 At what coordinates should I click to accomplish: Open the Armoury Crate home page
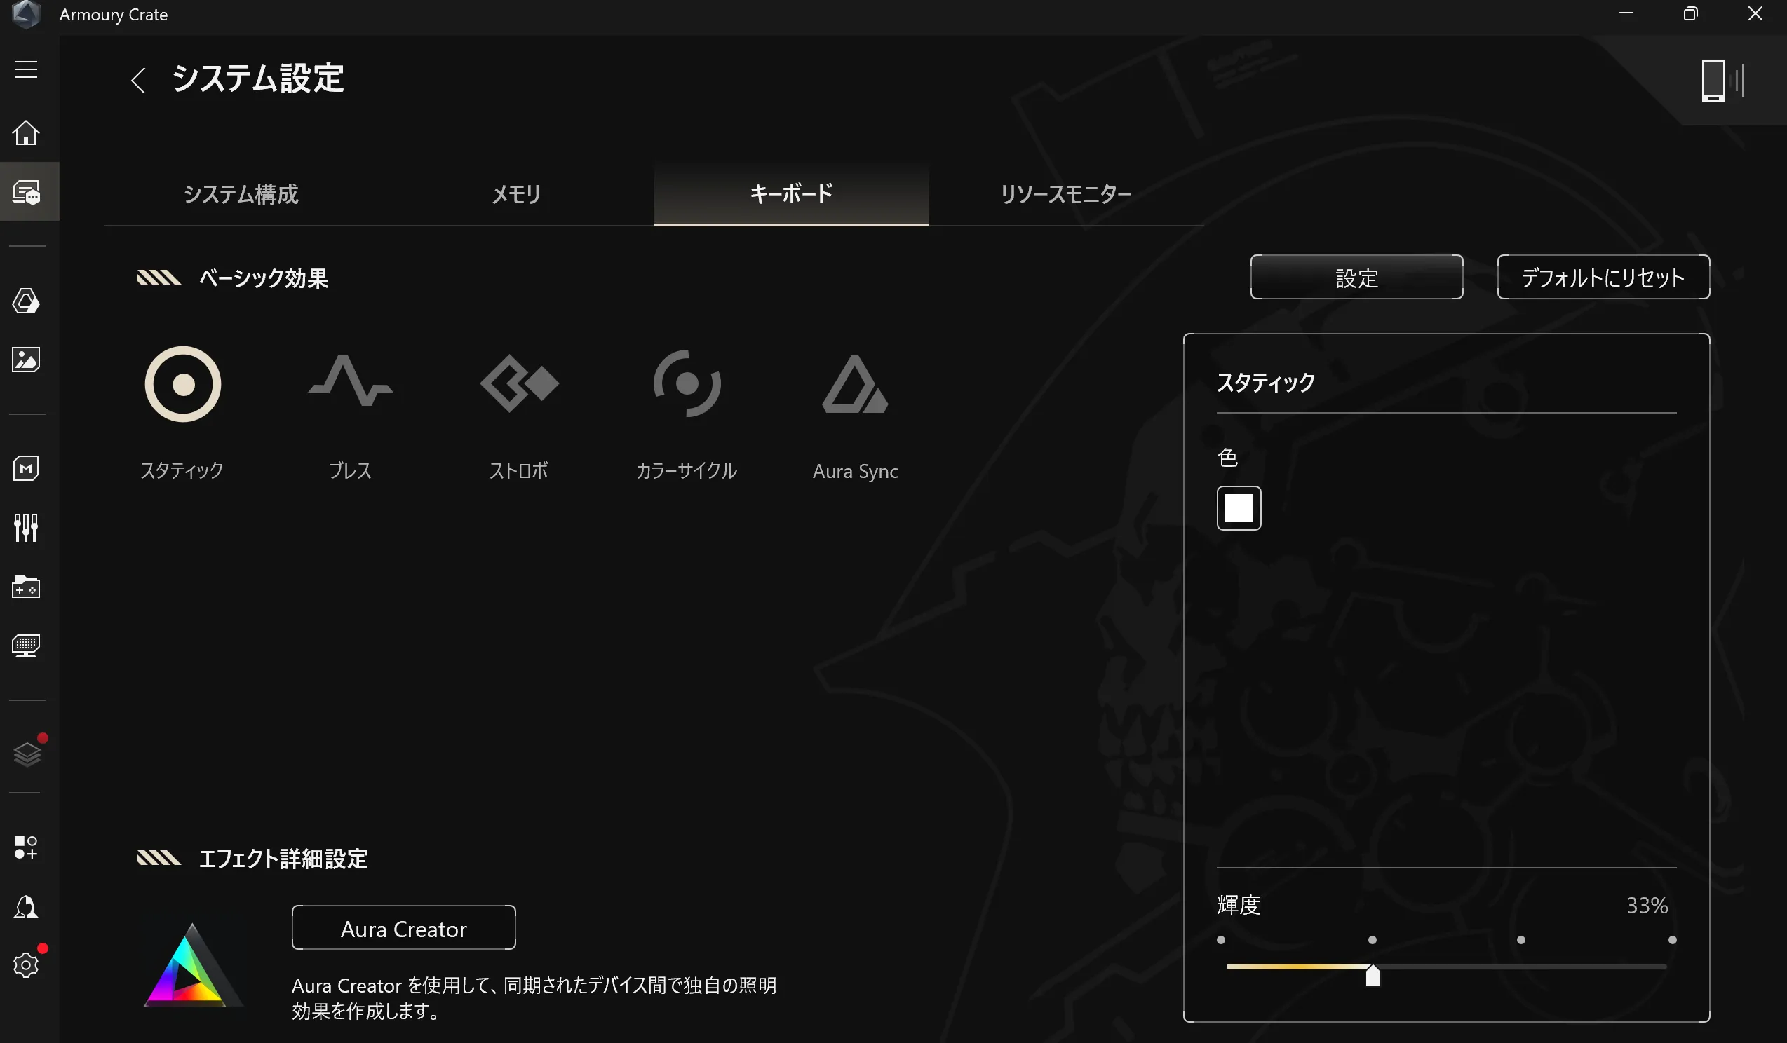point(26,133)
